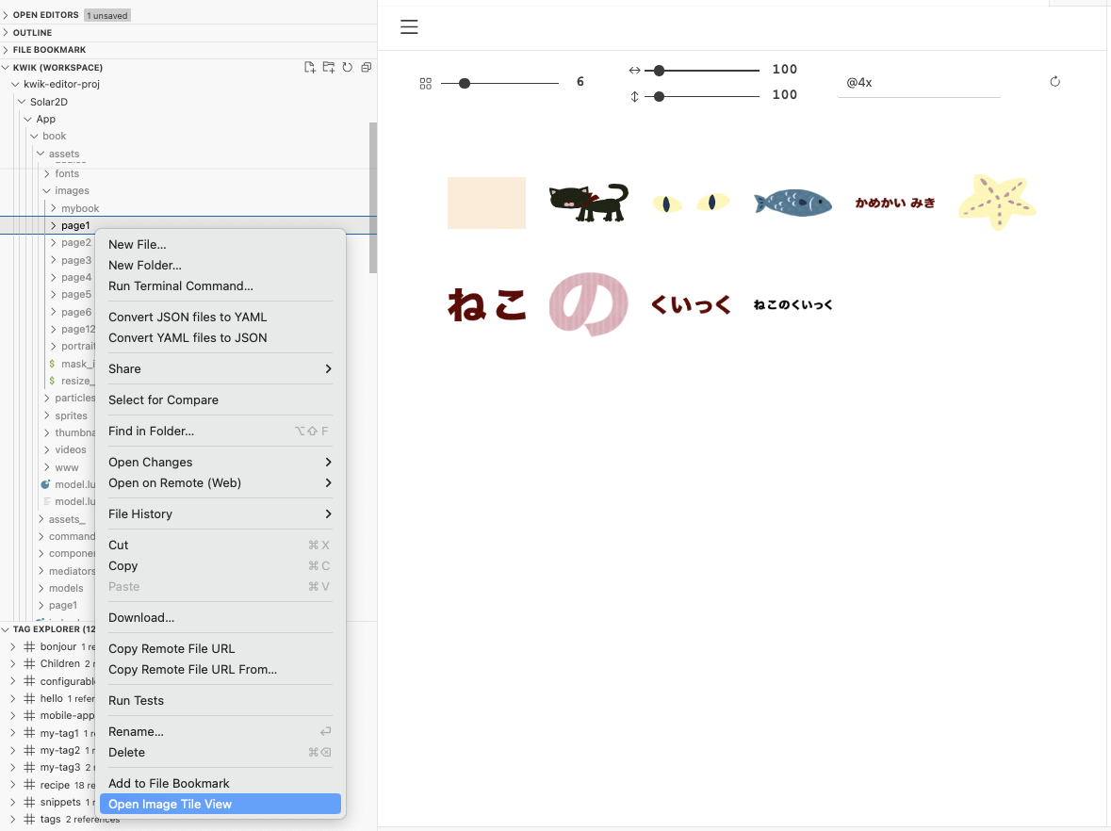Image resolution: width=1111 pixels, height=831 pixels.
Task: Expand the recipe tag in Tag Explorer
Action: coord(55,785)
